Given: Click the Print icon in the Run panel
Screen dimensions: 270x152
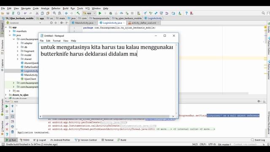Looking at the screenshot, I should 12,127.
